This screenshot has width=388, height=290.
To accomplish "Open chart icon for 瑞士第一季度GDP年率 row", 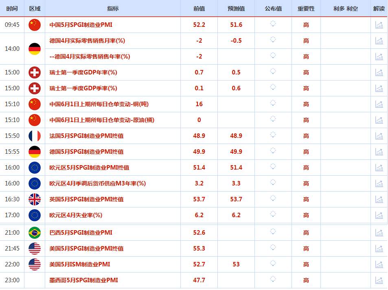I will tap(379, 72).
